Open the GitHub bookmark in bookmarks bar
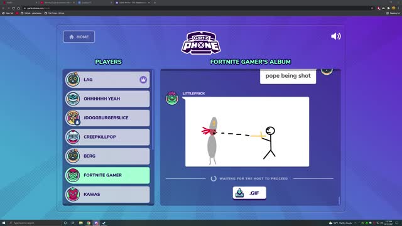Image resolution: width=402 pixels, height=226 pixels. click(x=31, y=13)
